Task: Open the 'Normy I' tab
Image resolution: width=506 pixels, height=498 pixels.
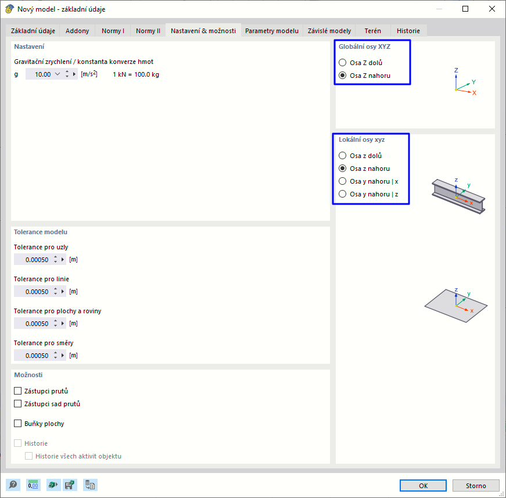Action: (x=113, y=31)
